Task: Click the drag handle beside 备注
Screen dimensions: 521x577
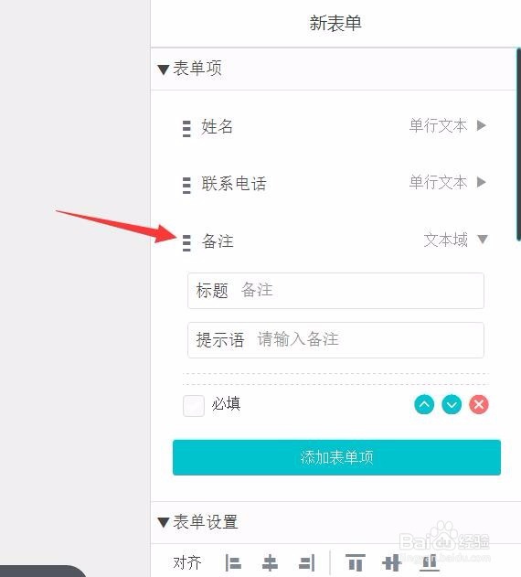Action: pyautogui.click(x=186, y=243)
